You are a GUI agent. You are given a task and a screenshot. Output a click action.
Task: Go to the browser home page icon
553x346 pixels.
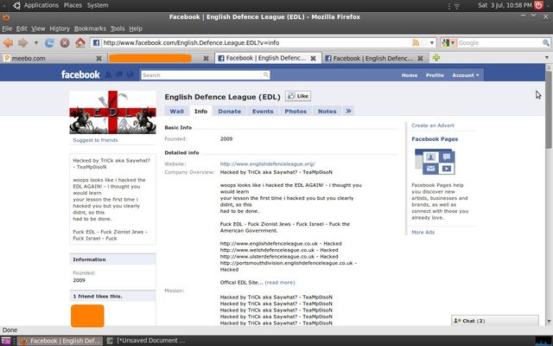(80, 42)
